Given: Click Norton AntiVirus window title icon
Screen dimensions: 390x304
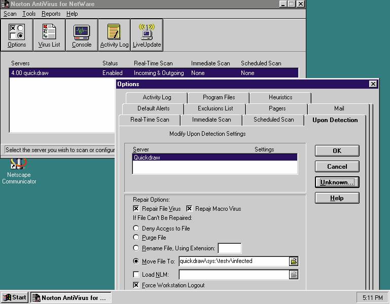Looking at the screenshot, I should click(5, 4).
